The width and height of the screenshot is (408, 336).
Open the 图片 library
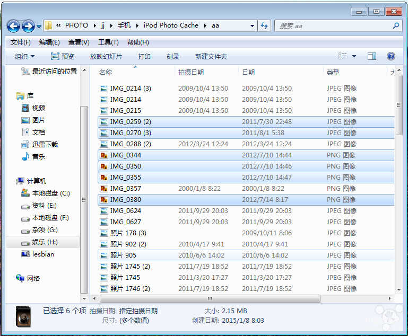33,120
